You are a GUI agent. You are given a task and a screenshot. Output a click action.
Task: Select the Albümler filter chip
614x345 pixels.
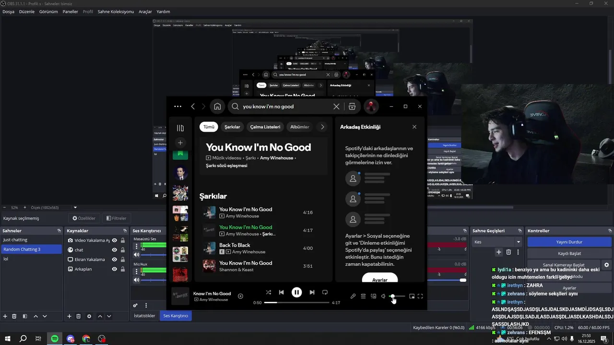[300, 127]
